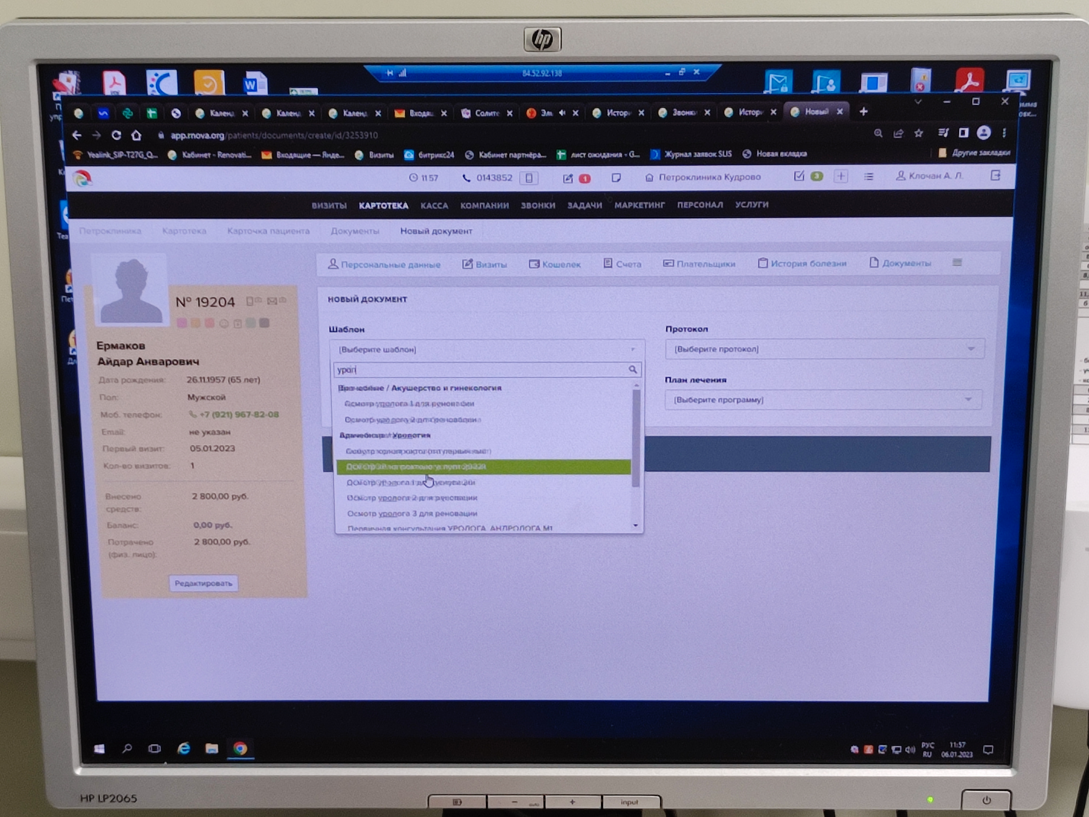Viewport: 1089px width, 817px height.
Task: Open the sticky note icon in header
Action: [616, 178]
